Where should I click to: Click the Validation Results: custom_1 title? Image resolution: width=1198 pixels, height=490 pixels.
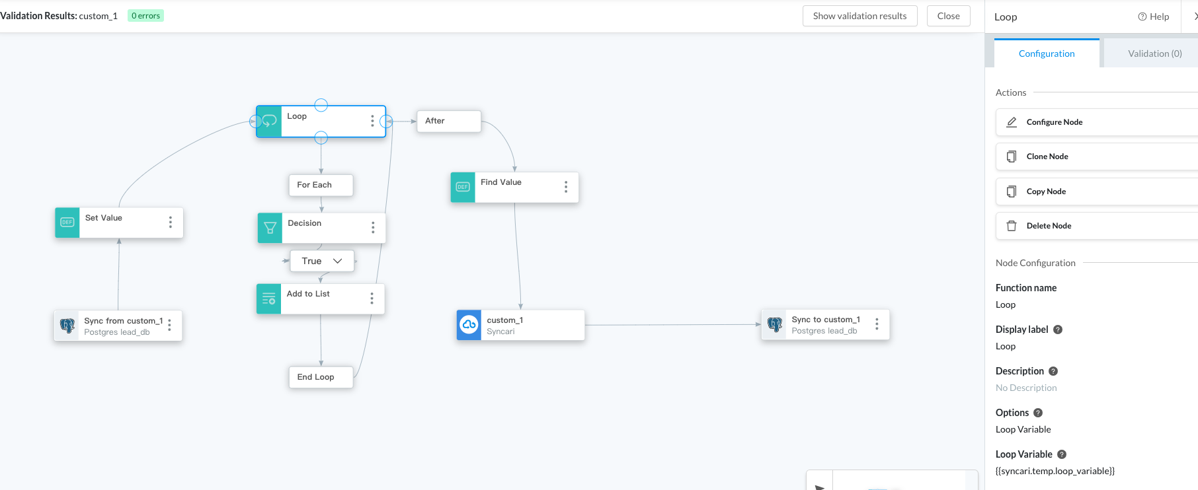(x=59, y=16)
